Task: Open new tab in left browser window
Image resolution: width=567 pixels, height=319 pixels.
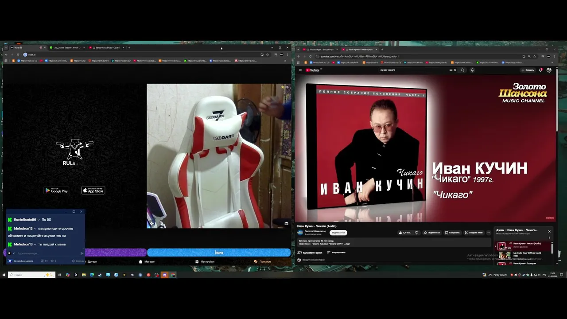Action: [129, 47]
